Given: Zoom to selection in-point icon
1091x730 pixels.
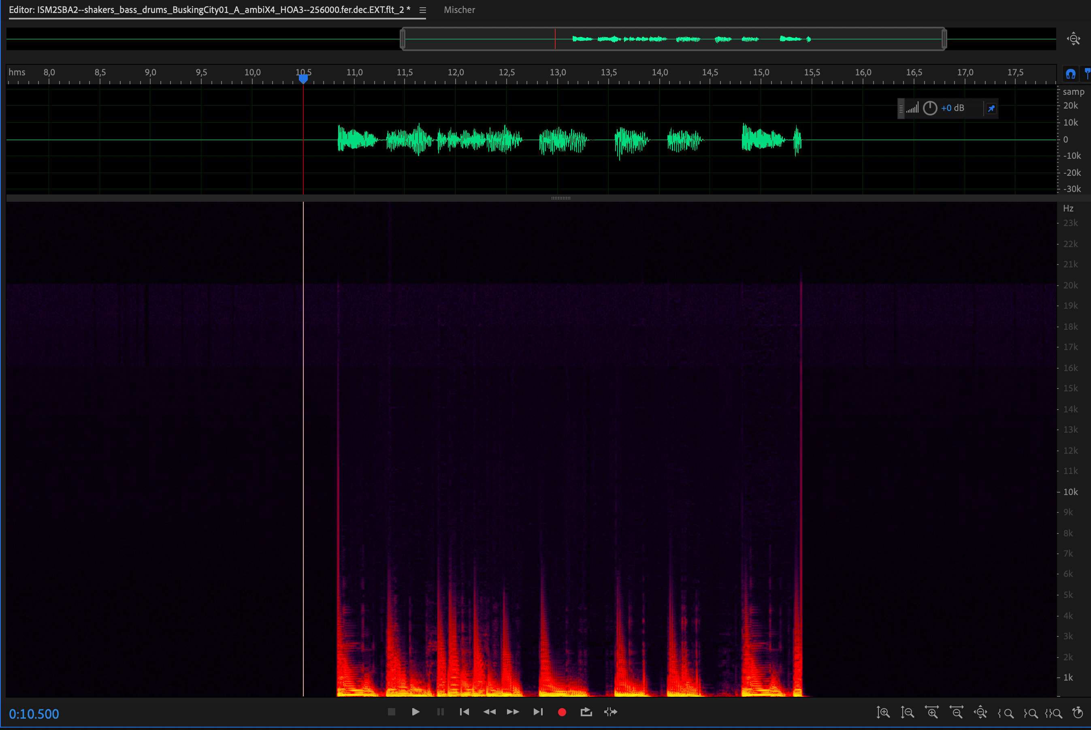Looking at the screenshot, I should tap(1006, 713).
